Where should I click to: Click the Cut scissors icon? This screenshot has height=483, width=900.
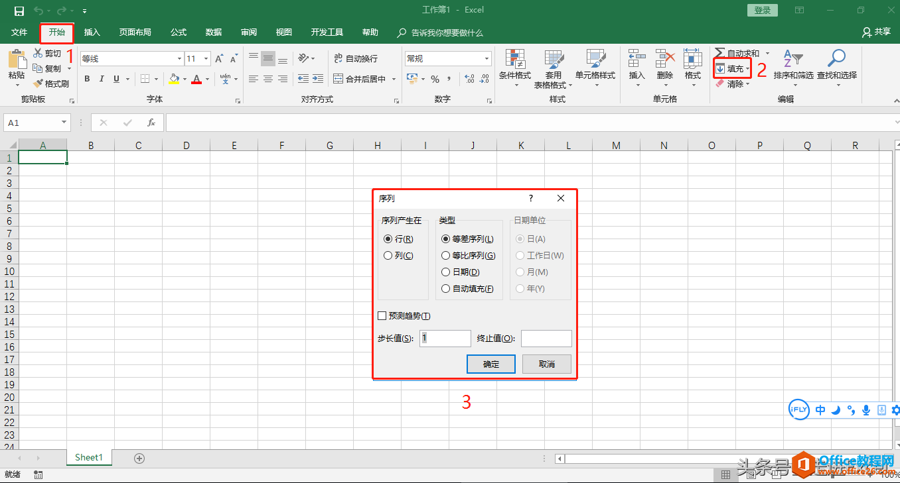point(38,53)
